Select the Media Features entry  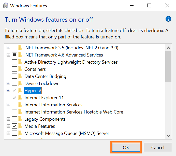40,126
